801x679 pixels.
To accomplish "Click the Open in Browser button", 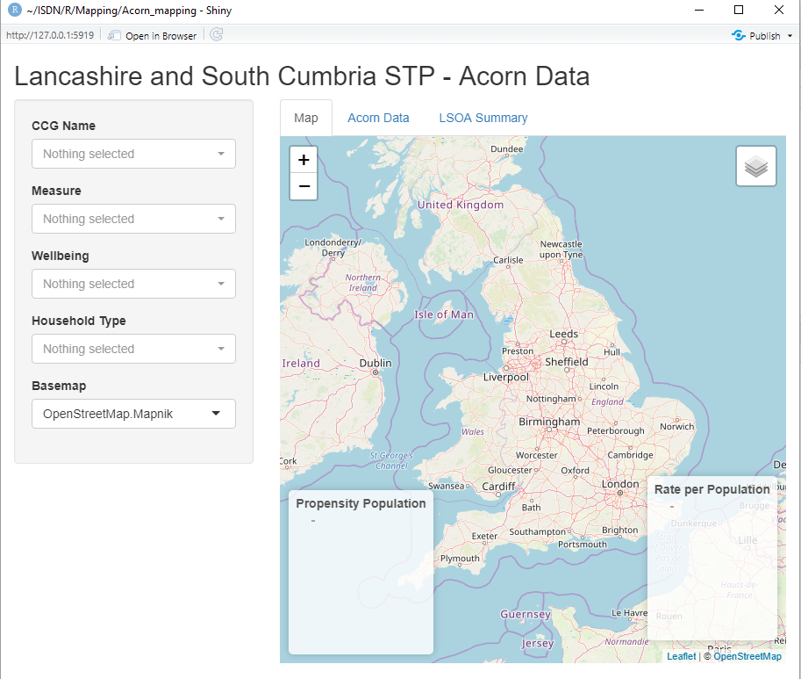I will (153, 36).
